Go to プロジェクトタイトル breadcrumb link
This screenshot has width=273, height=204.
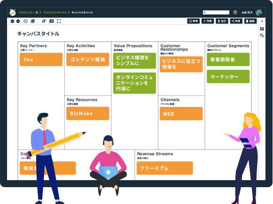(x=55, y=13)
